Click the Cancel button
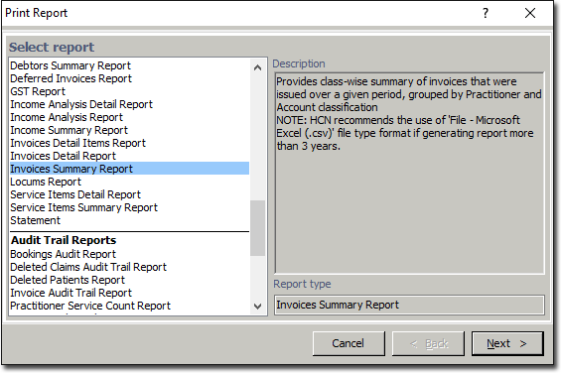561x373 pixels. [x=349, y=343]
